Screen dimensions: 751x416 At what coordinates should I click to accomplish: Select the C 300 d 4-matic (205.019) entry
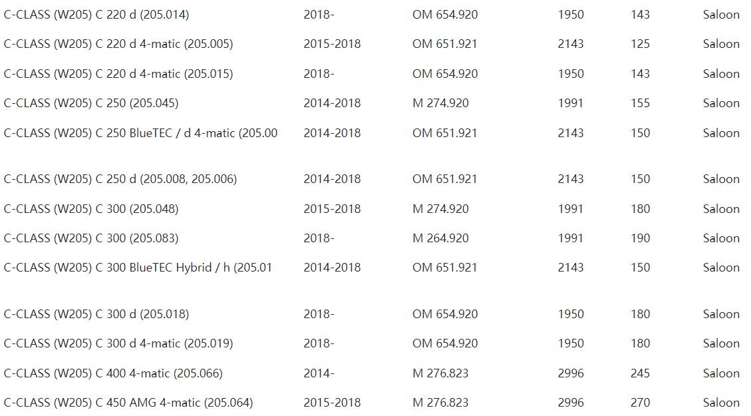[118, 343]
